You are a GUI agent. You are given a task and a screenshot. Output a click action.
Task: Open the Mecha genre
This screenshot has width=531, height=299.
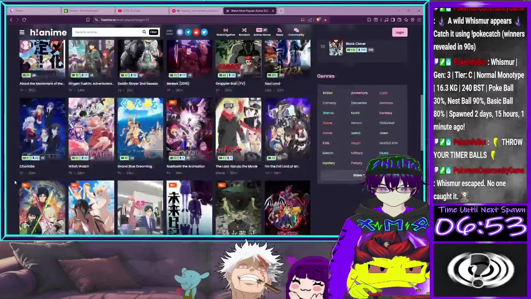point(328,153)
